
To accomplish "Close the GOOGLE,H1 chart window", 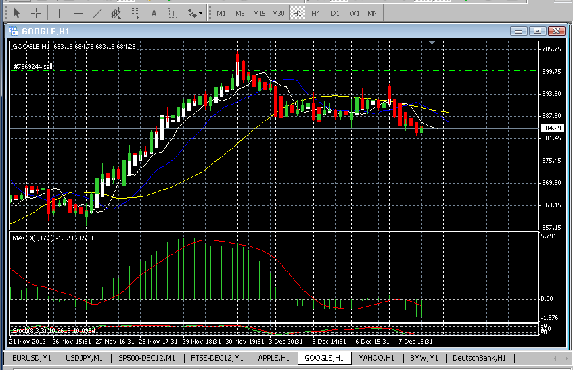I will click(x=557, y=31).
